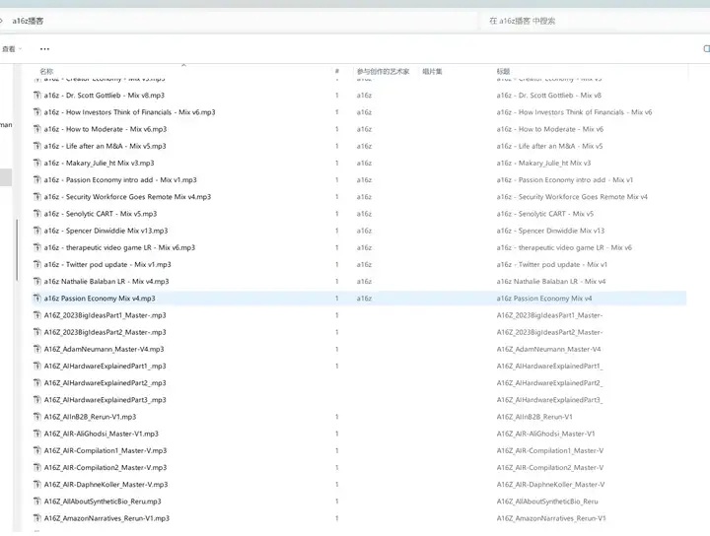This screenshot has height=536, width=710.
Task: Sort by the # track number column
Action: pyautogui.click(x=337, y=71)
